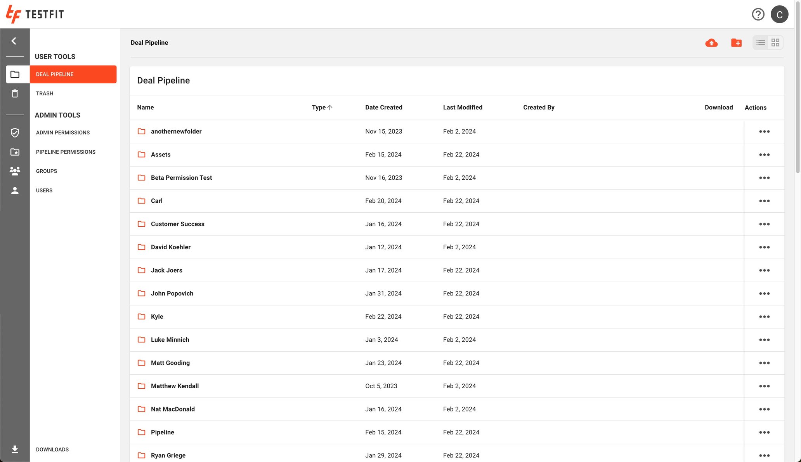Open the help question mark icon

[758, 14]
